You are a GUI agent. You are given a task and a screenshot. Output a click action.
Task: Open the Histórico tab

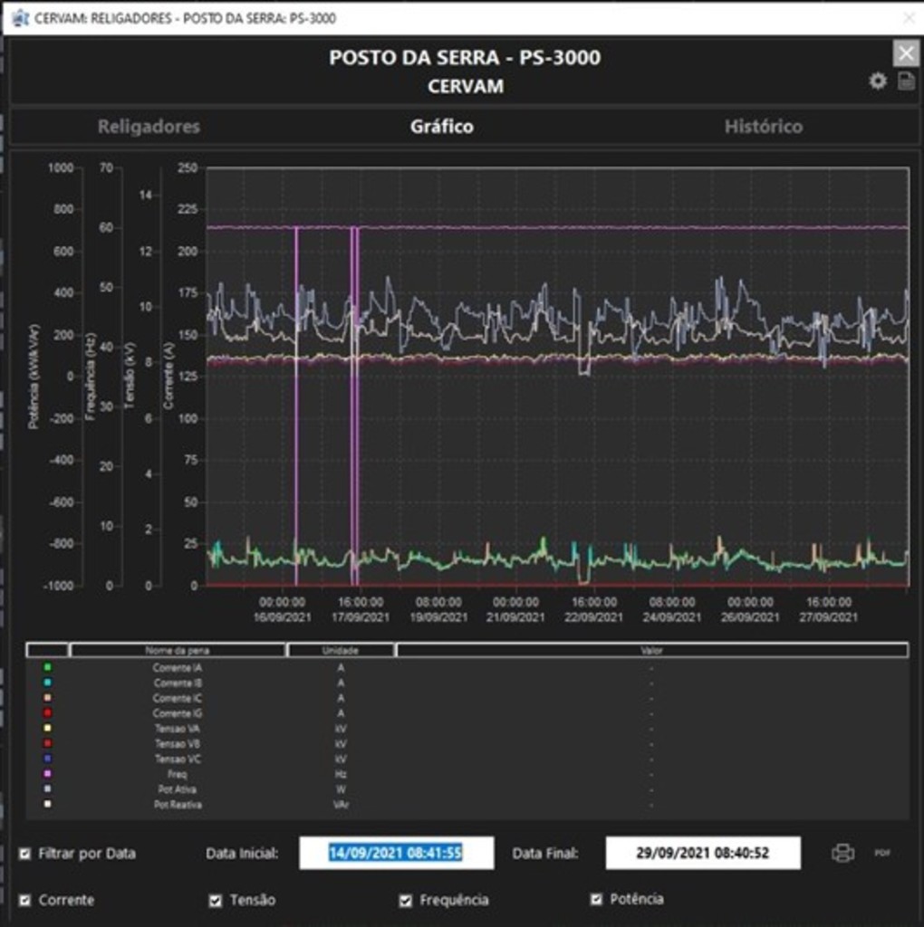pyautogui.click(x=764, y=127)
